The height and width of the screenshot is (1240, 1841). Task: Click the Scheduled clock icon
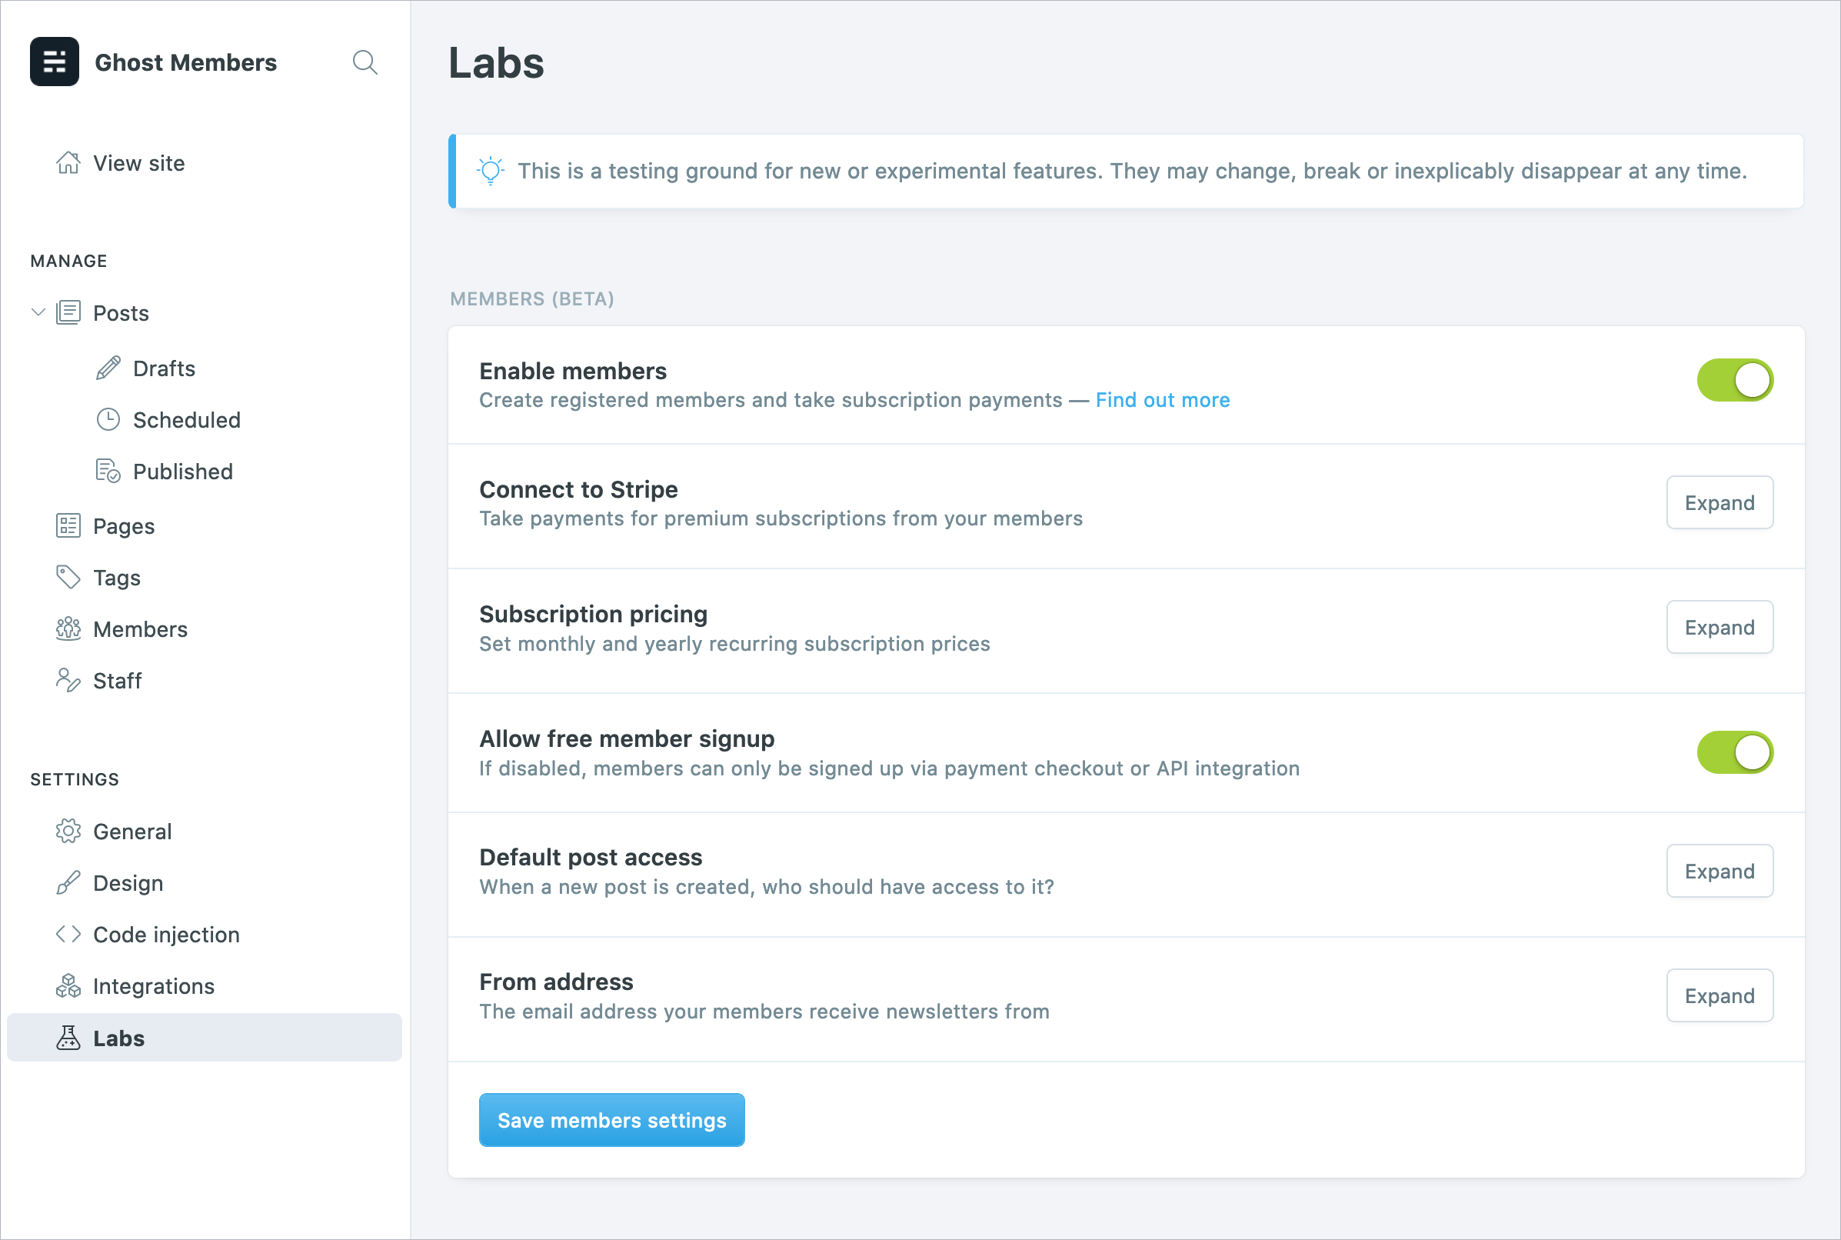(x=108, y=420)
